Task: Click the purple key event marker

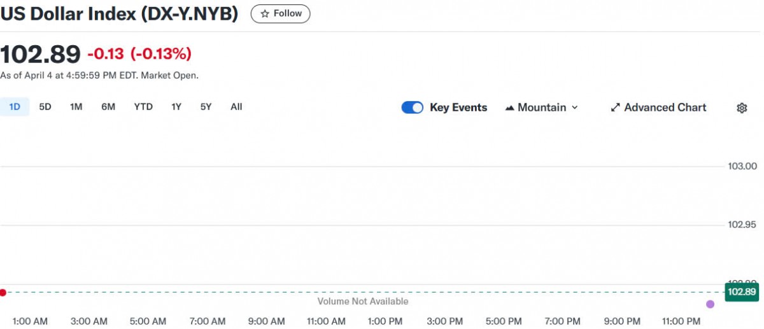Action: (711, 304)
